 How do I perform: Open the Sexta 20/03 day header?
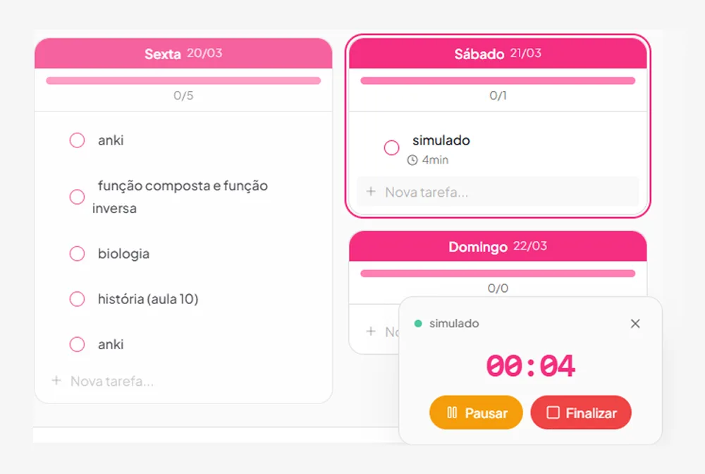point(183,54)
